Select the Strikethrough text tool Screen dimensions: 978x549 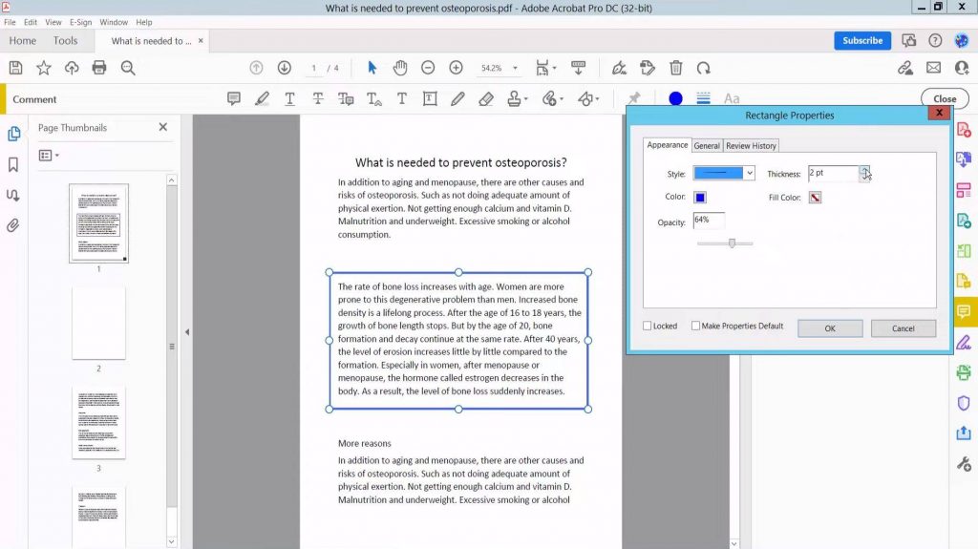click(318, 98)
